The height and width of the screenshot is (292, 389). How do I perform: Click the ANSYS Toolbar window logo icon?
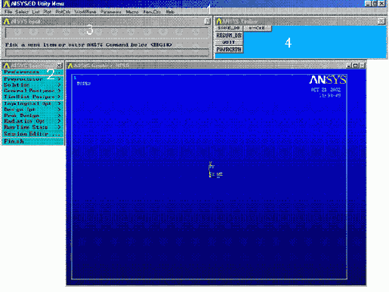tap(219, 21)
